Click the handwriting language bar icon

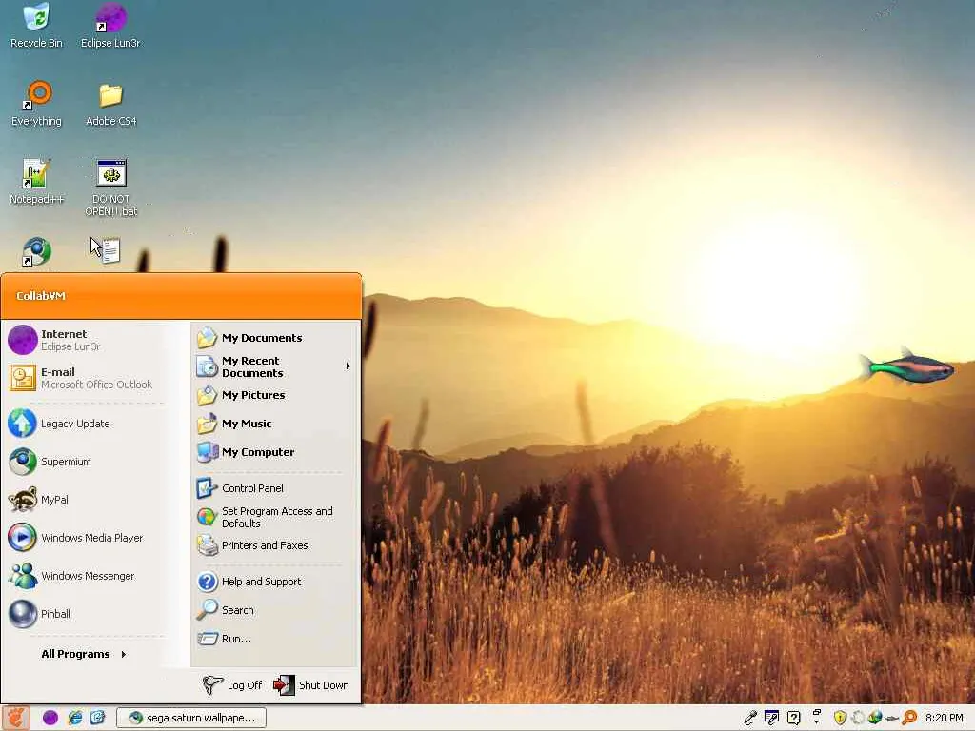click(771, 718)
